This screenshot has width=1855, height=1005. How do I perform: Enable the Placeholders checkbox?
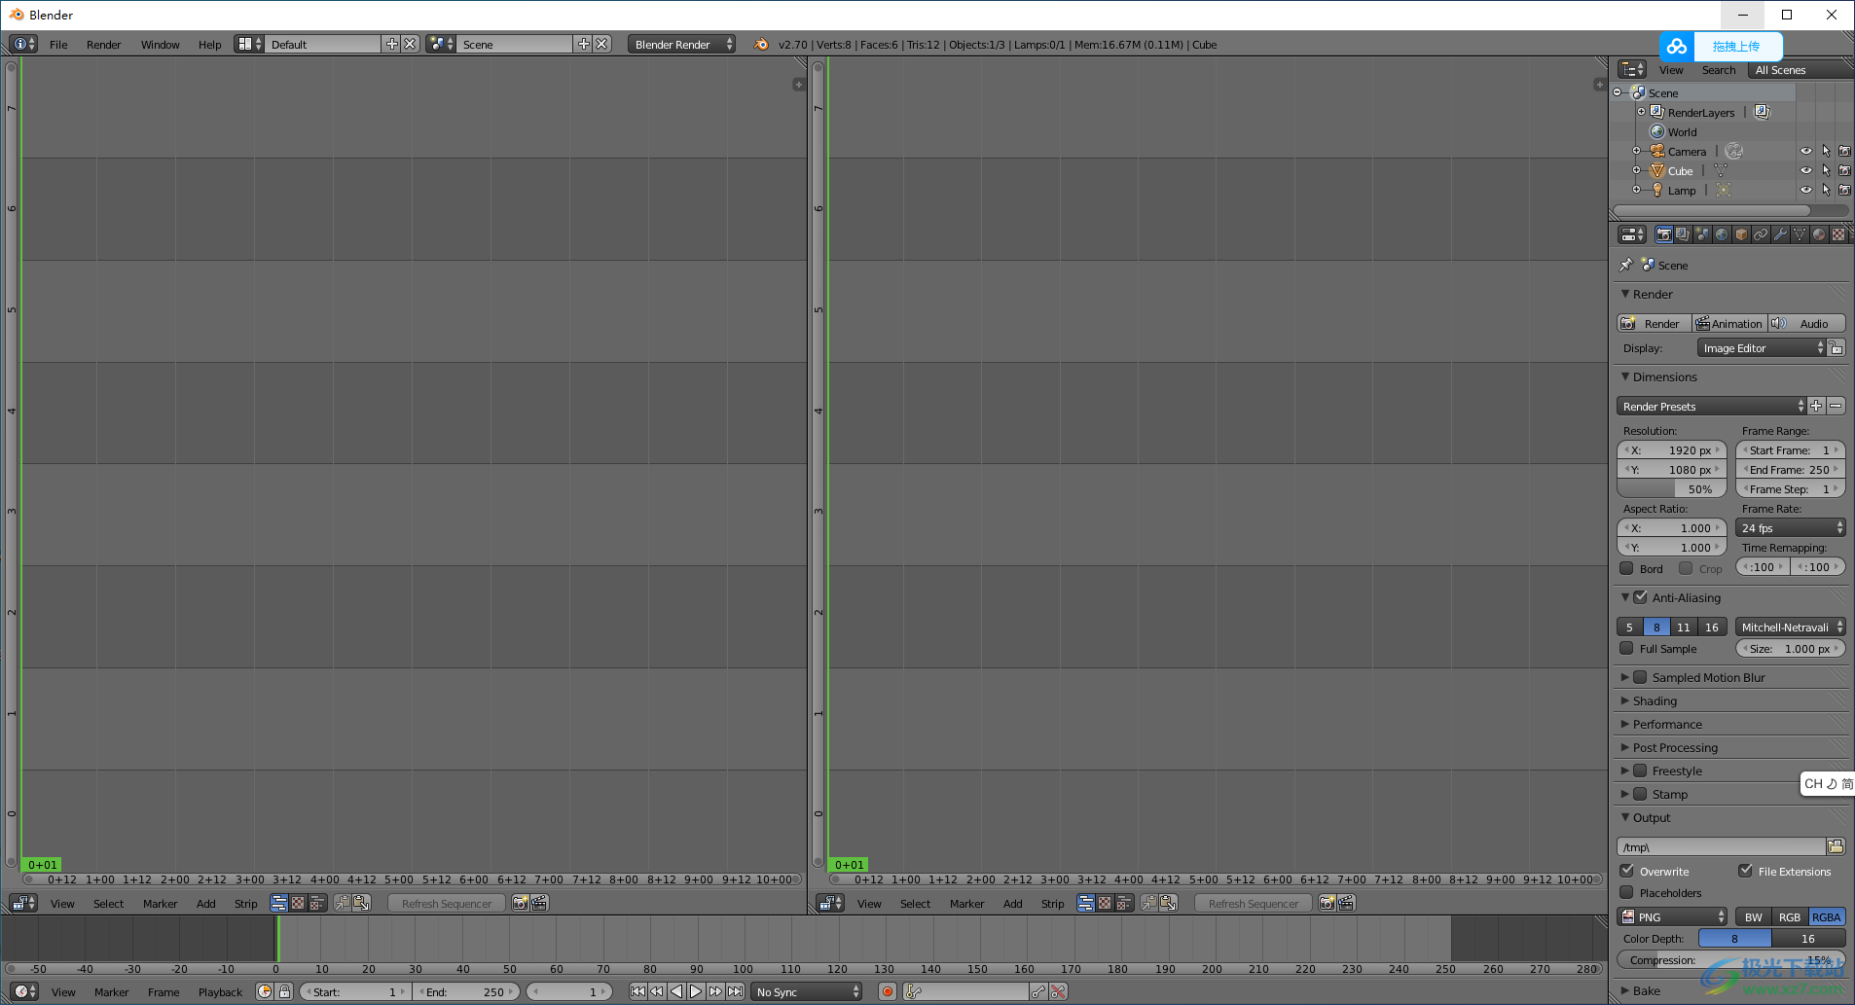click(x=1626, y=892)
